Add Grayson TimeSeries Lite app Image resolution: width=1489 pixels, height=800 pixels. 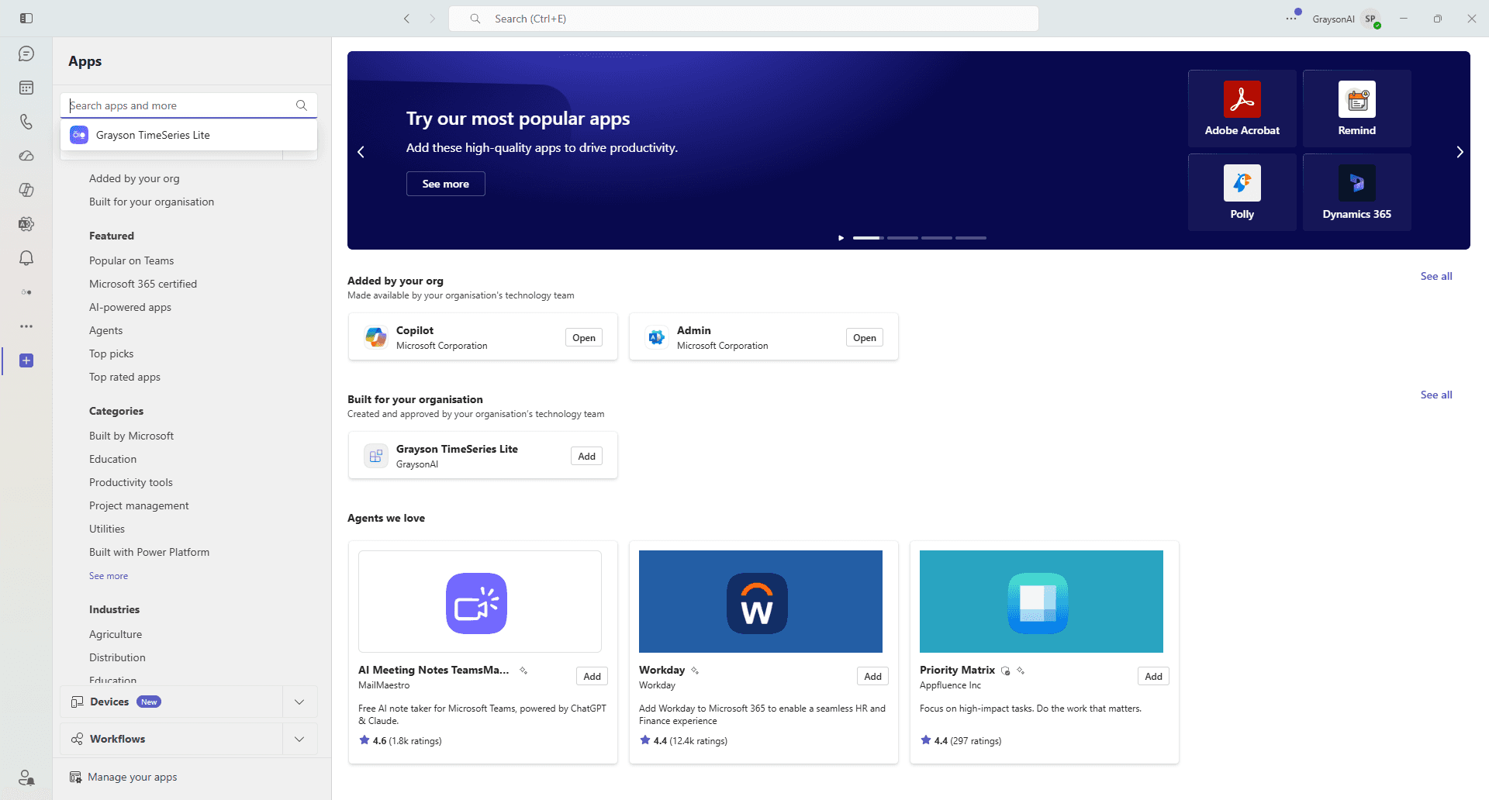pos(587,456)
